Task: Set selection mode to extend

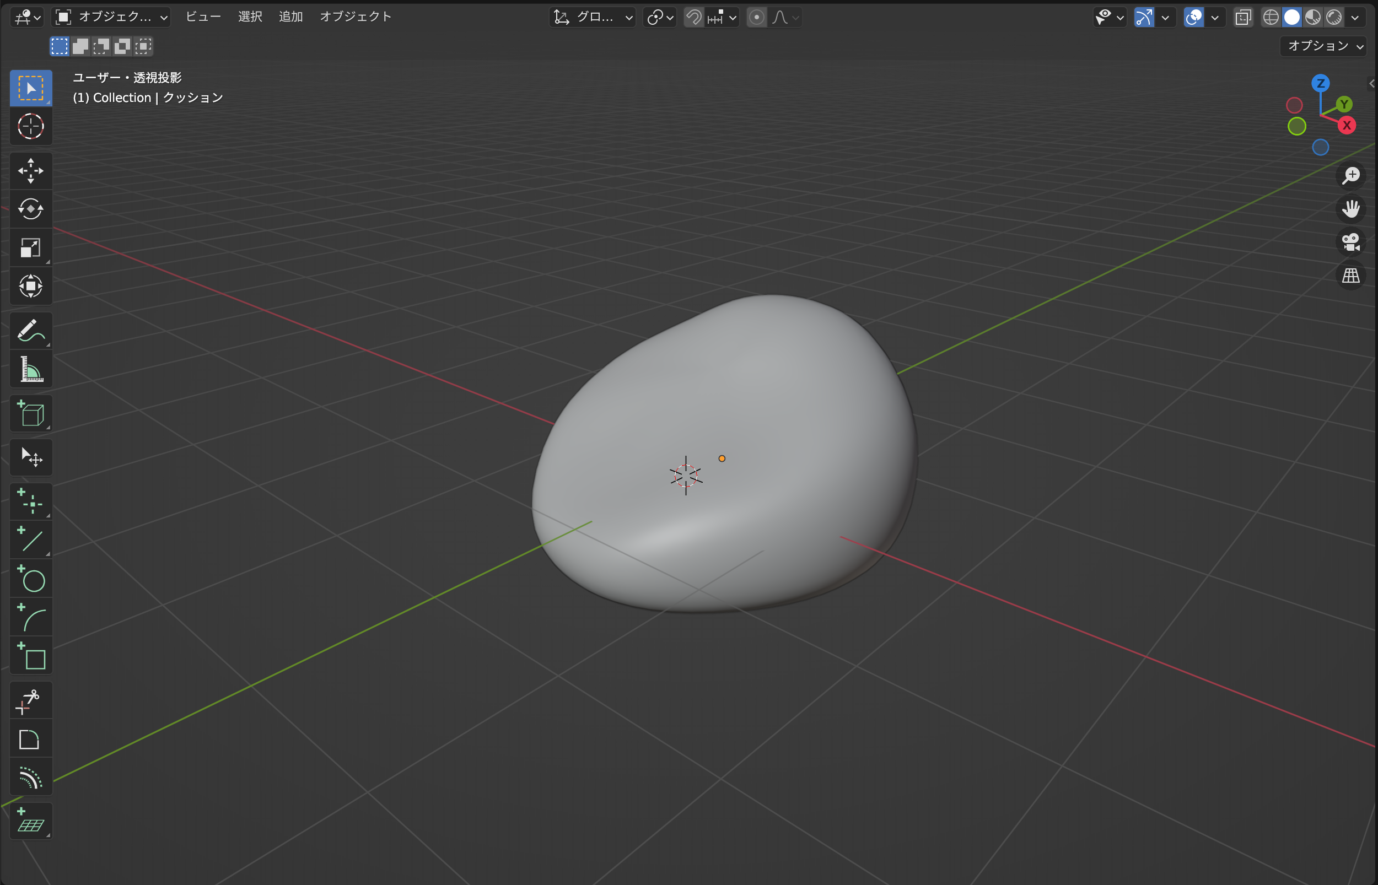Action: [x=80, y=46]
